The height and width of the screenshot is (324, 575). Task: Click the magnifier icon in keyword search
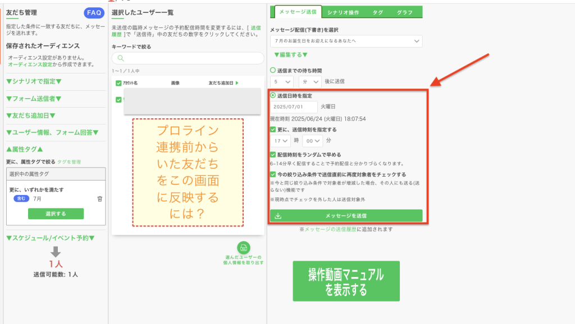(x=120, y=58)
